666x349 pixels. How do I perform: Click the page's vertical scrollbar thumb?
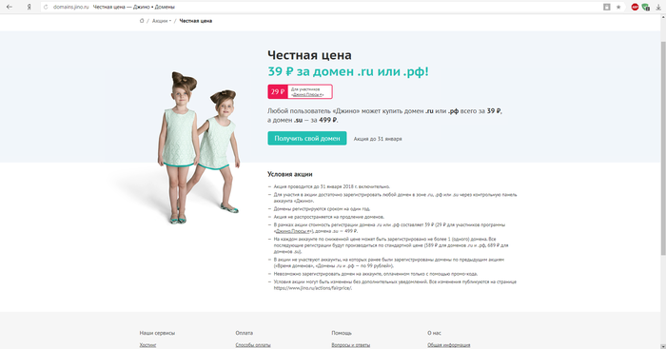coord(663,148)
